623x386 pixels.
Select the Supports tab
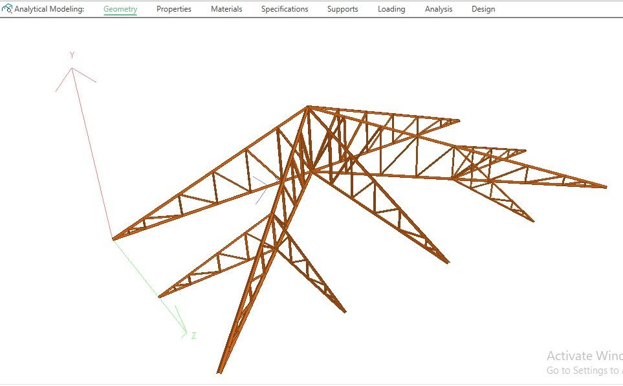342,9
